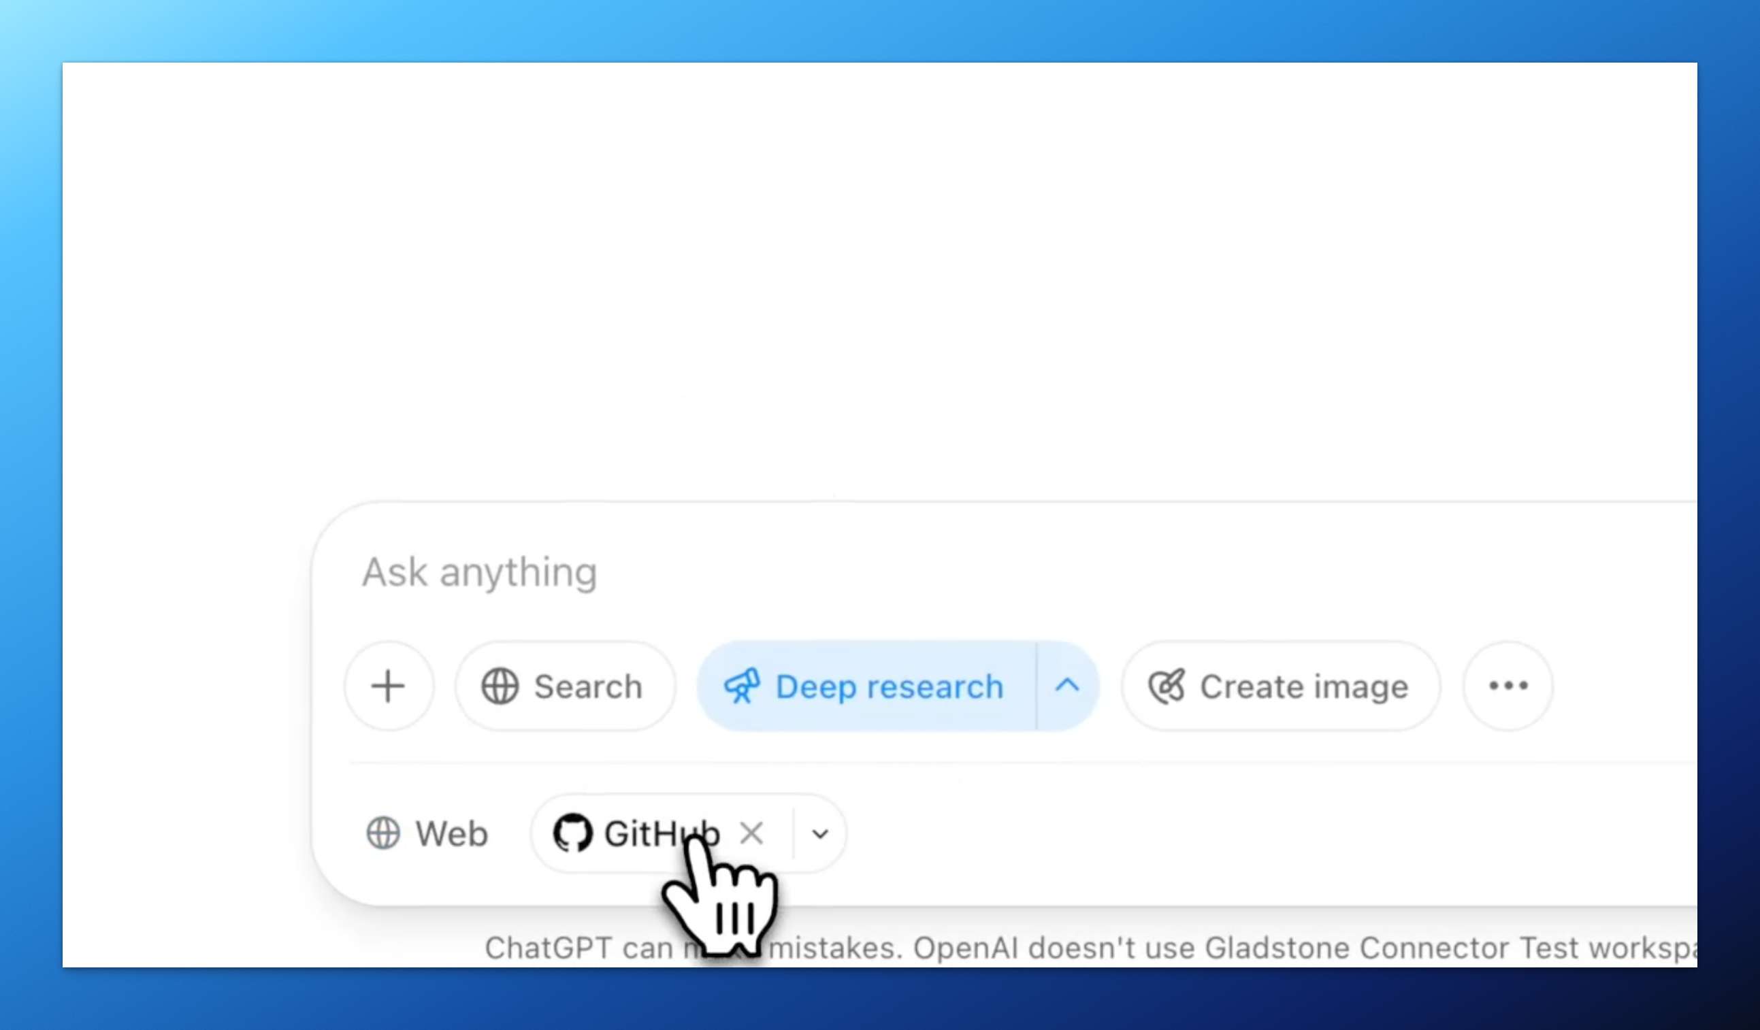Toggle the Search mode on
The height and width of the screenshot is (1030, 1760).
[x=565, y=686]
